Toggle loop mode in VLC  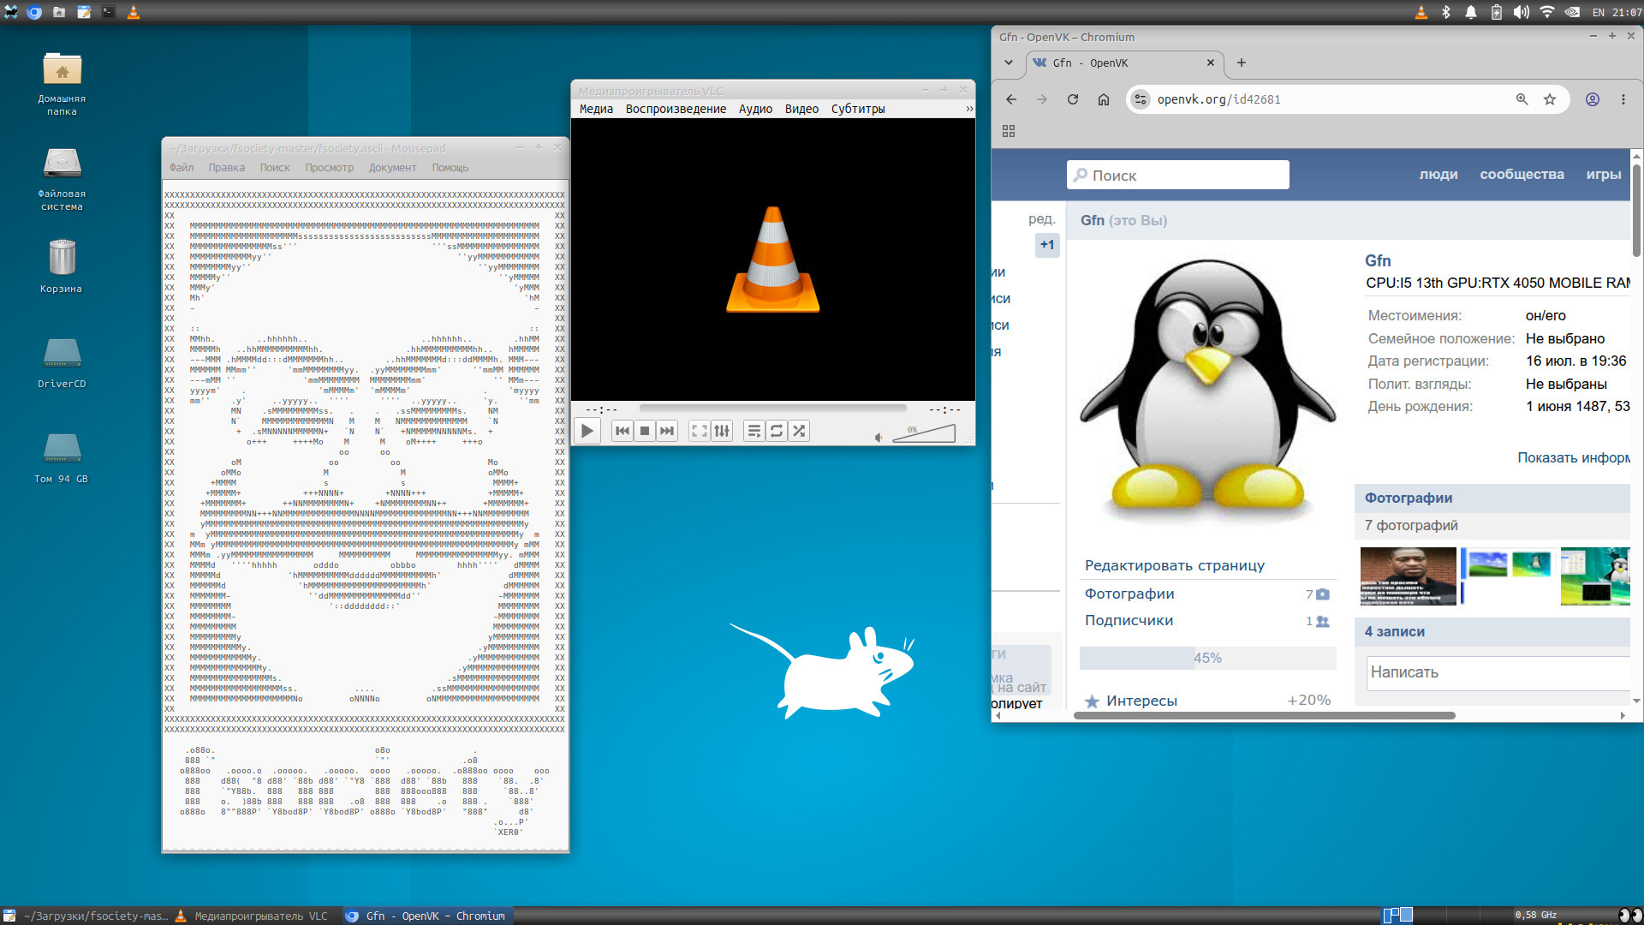pyautogui.click(x=777, y=431)
